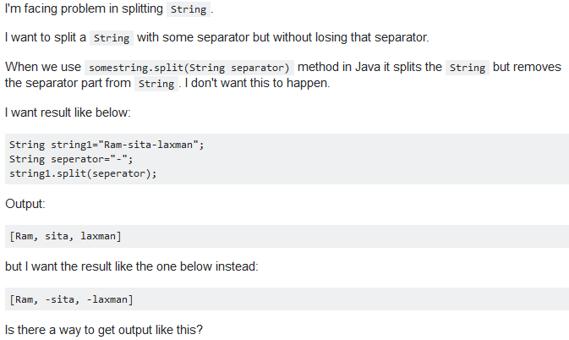Image resolution: width=569 pixels, height=340 pixels.
Task: Click "String" code after "I want to split a"
Action: tap(111, 39)
